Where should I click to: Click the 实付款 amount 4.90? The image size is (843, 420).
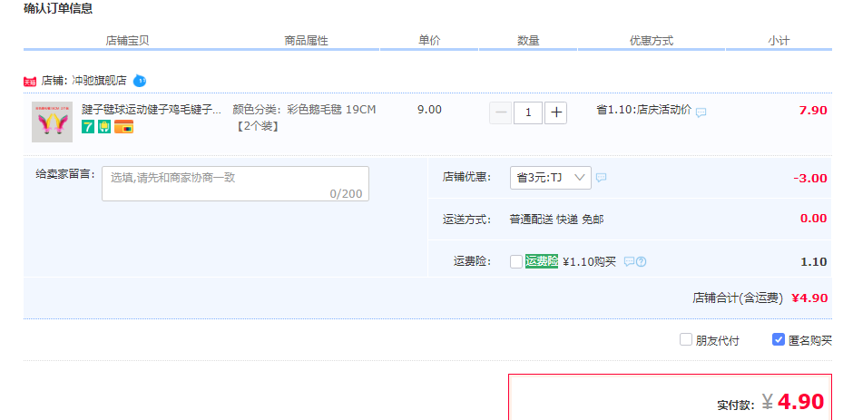(x=800, y=401)
